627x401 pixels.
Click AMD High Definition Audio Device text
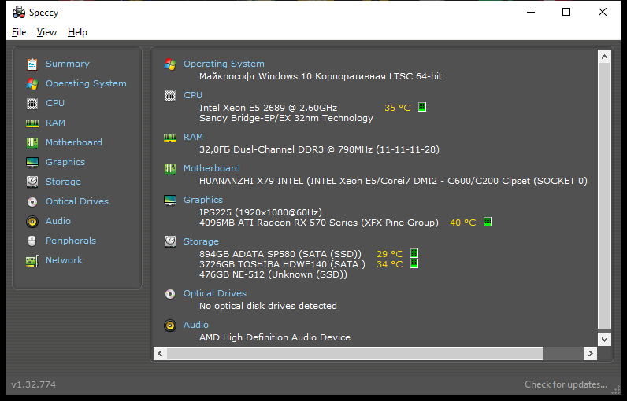[275, 337]
